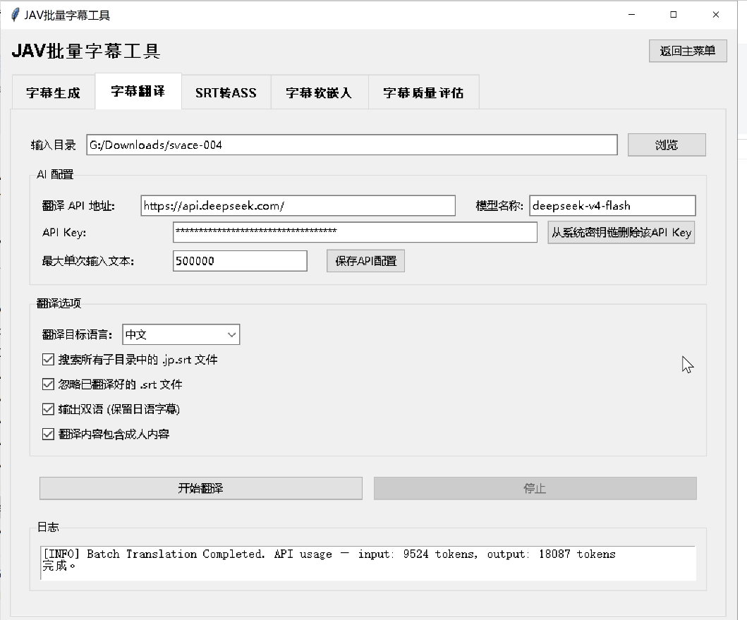This screenshot has width=747, height=620.
Task: Switch to the 字幕生成 tab
Action: coord(54,92)
